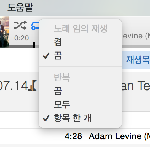This screenshot has width=150, height=147.
Task: Click the album artwork thumbnail
Action: pyautogui.click(x=5, y=32)
